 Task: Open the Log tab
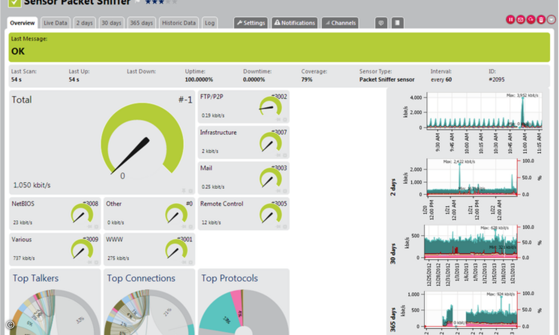(210, 23)
